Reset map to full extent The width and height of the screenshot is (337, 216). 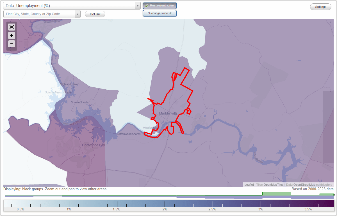[12, 27]
